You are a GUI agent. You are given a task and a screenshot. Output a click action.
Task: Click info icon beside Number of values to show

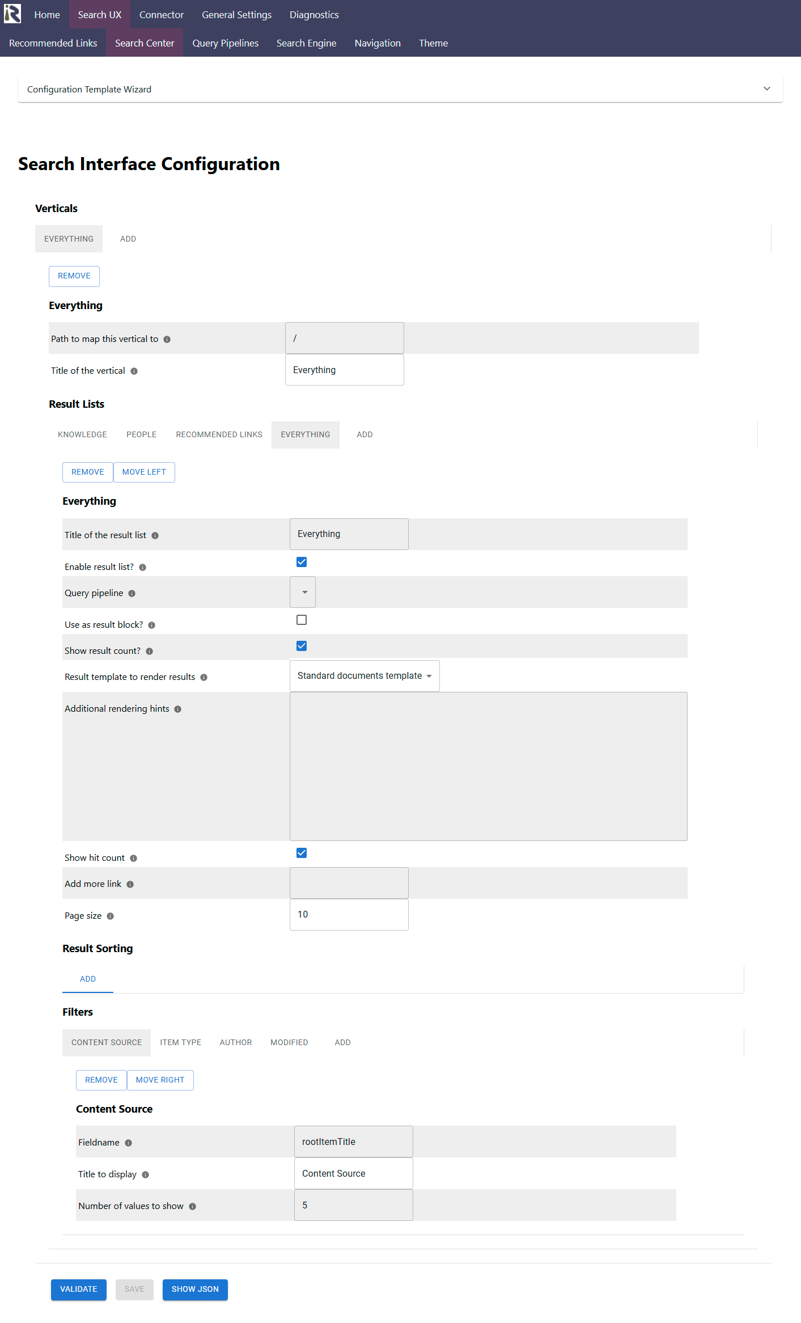tap(192, 1207)
